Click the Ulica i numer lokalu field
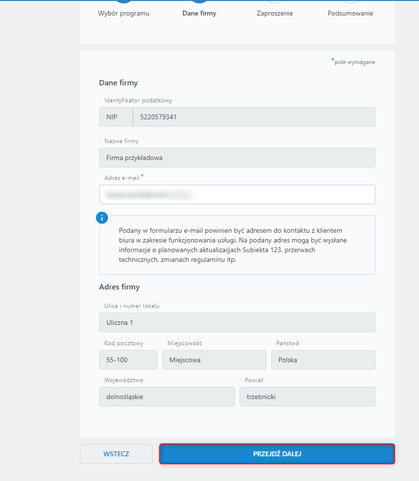419x481 pixels. click(237, 322)
